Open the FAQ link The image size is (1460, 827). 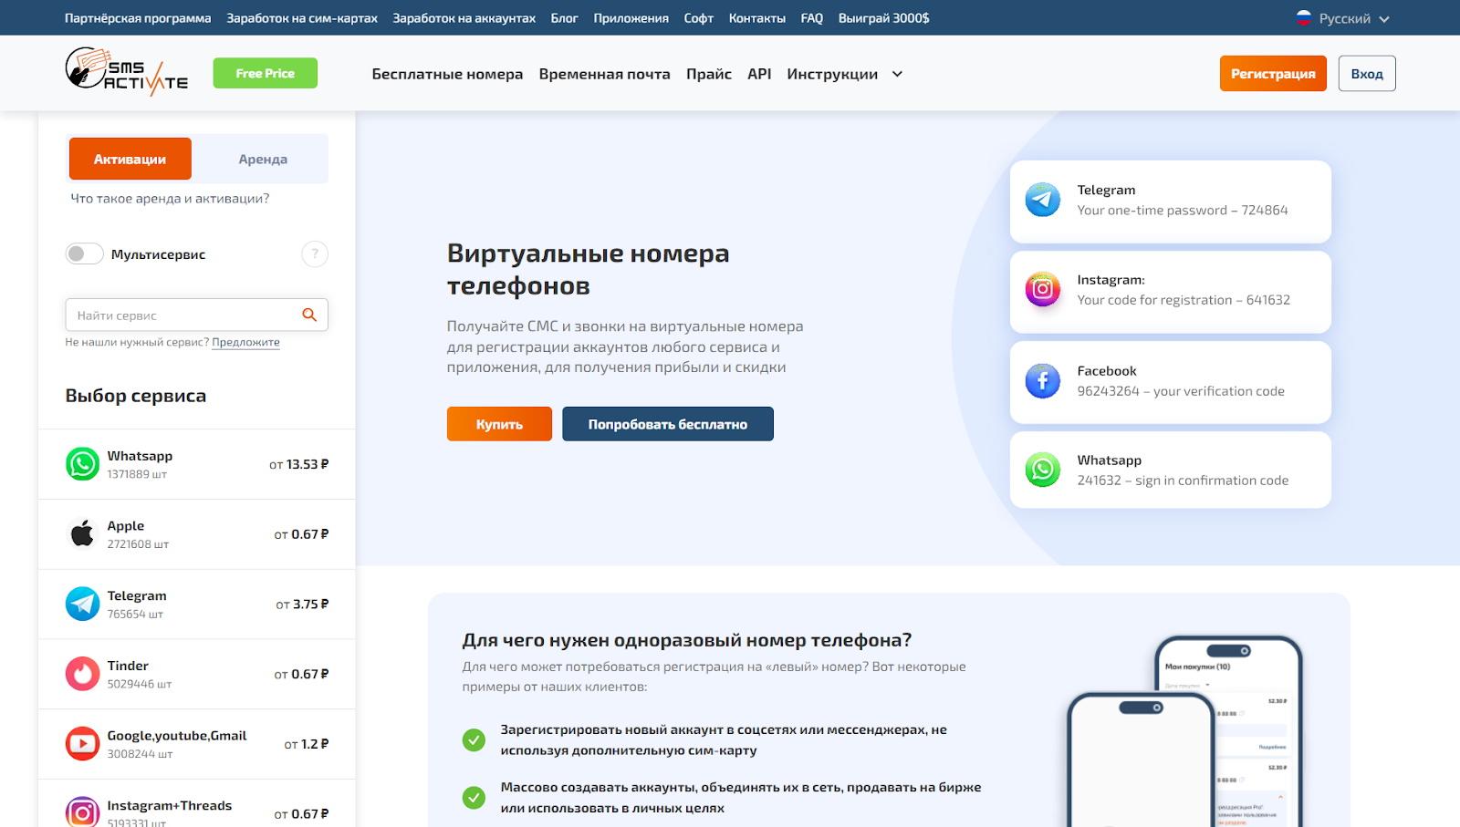[812, 18]
